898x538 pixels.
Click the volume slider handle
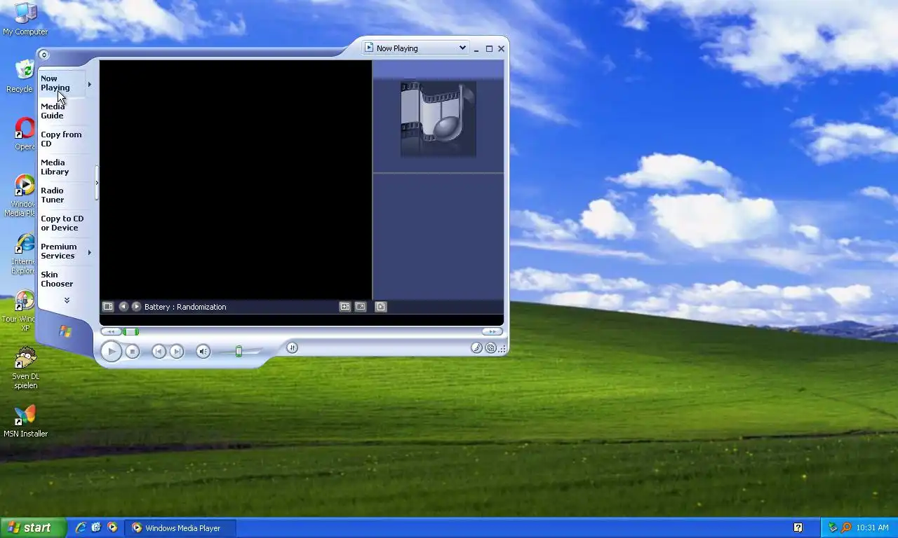click(239, 351)
